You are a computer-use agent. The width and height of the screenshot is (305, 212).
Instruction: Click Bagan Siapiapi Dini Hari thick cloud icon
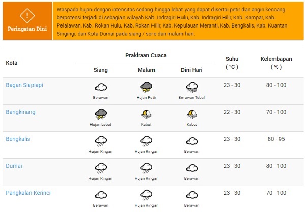click(x=192, y=87)
